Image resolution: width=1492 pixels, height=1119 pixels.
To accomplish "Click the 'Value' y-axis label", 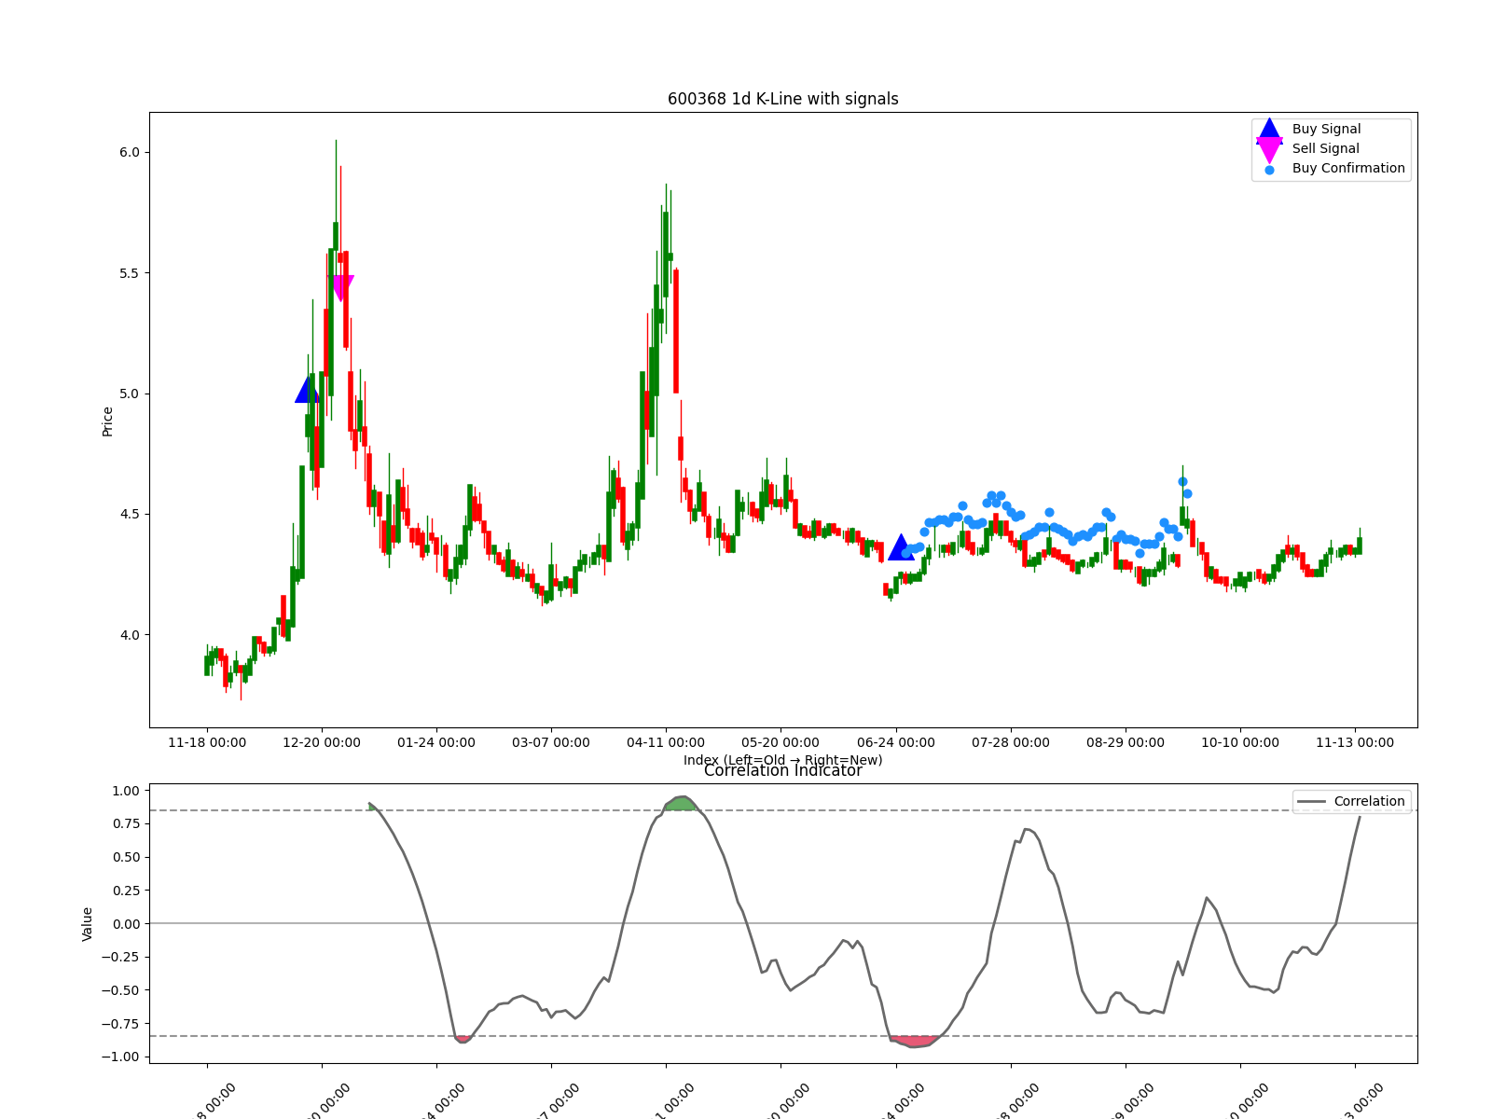I will coord(88,923).
